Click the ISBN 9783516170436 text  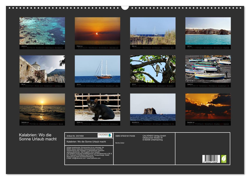[125, 136]
